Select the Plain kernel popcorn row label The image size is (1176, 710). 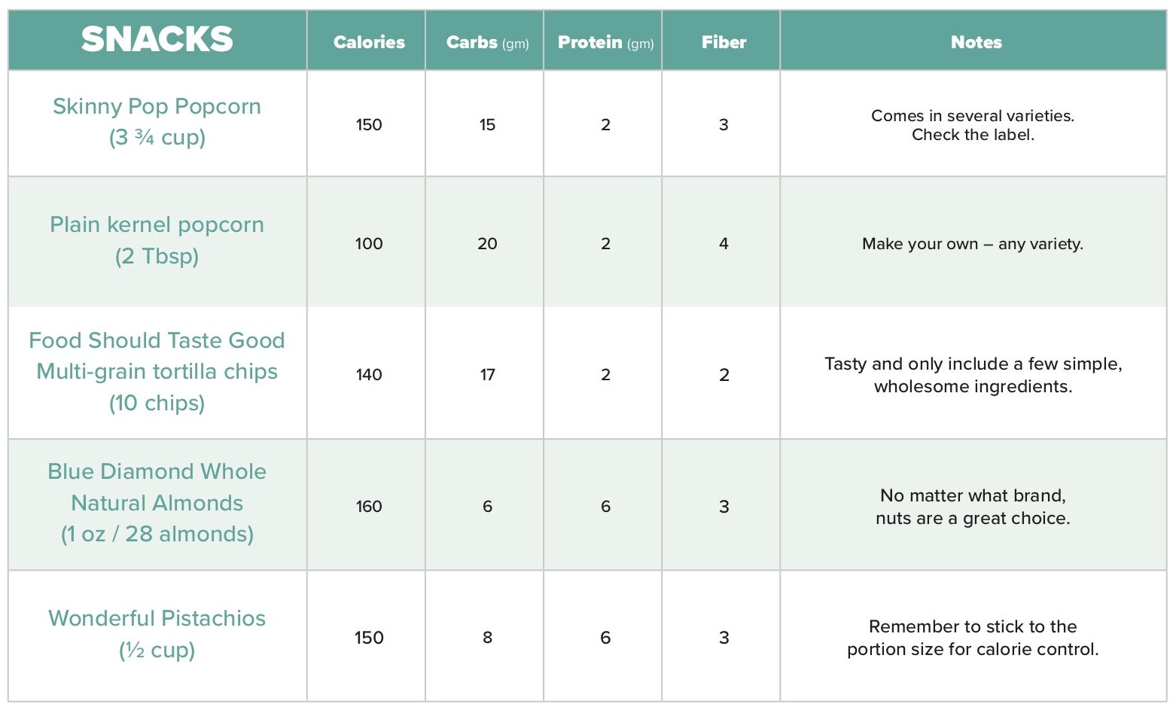[157, 240]
